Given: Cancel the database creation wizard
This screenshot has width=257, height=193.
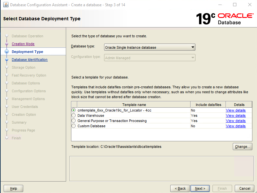Looking at the screenshot, I should tap(245, 188).
